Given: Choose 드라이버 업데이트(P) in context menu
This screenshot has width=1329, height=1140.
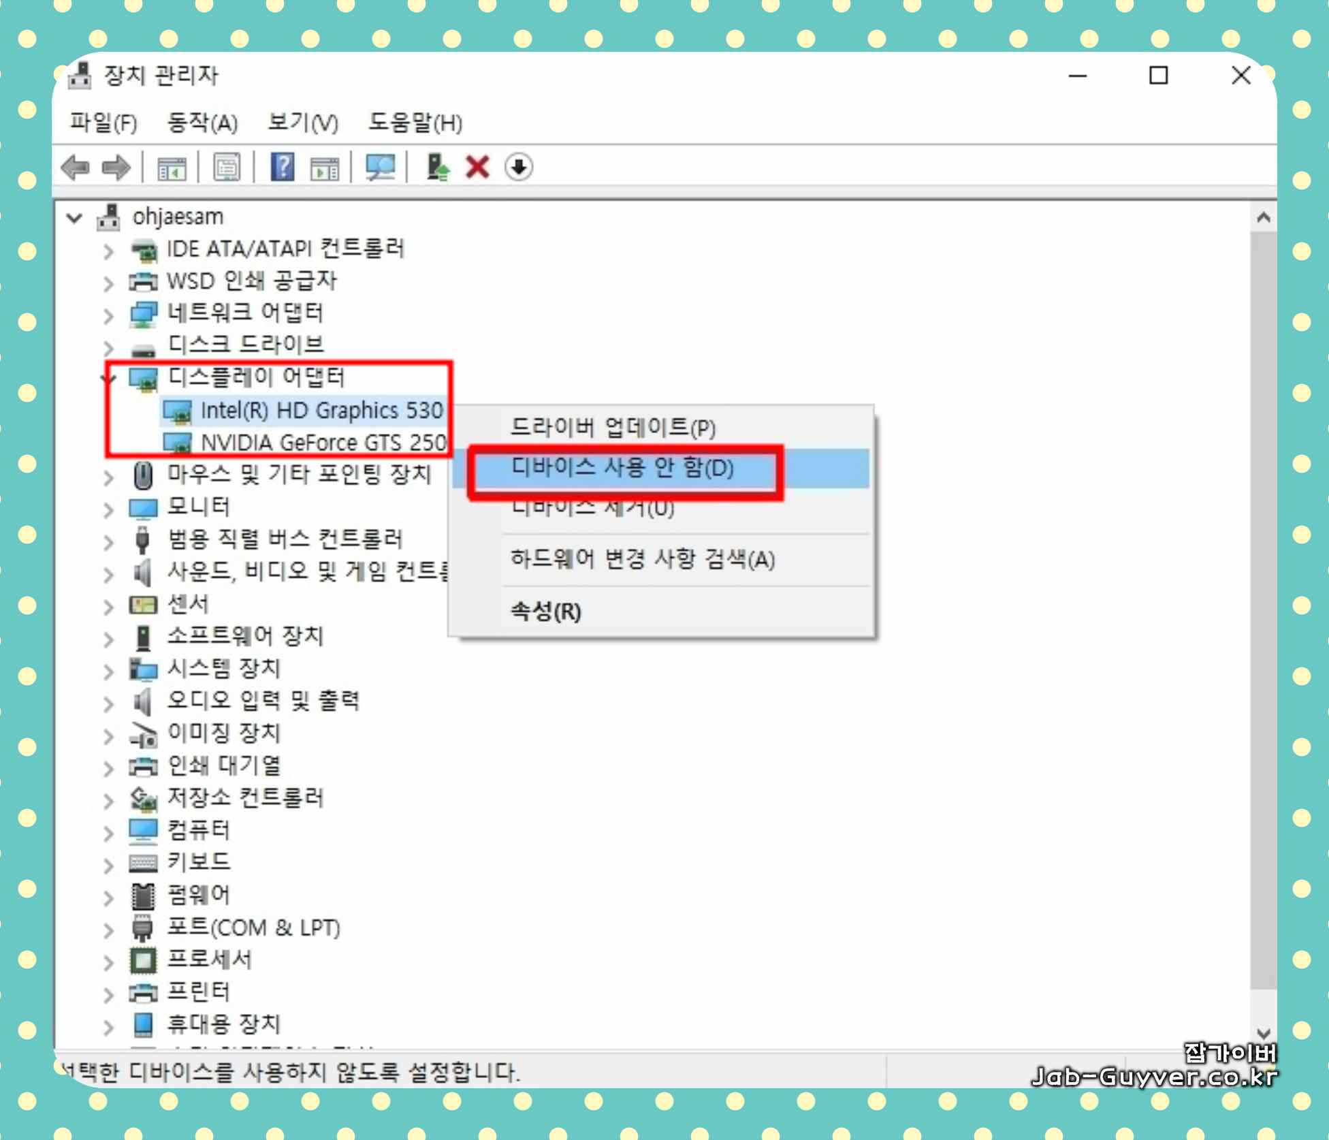Looking at the screenshot, I should pyautogui.click(x=613, y=428).
